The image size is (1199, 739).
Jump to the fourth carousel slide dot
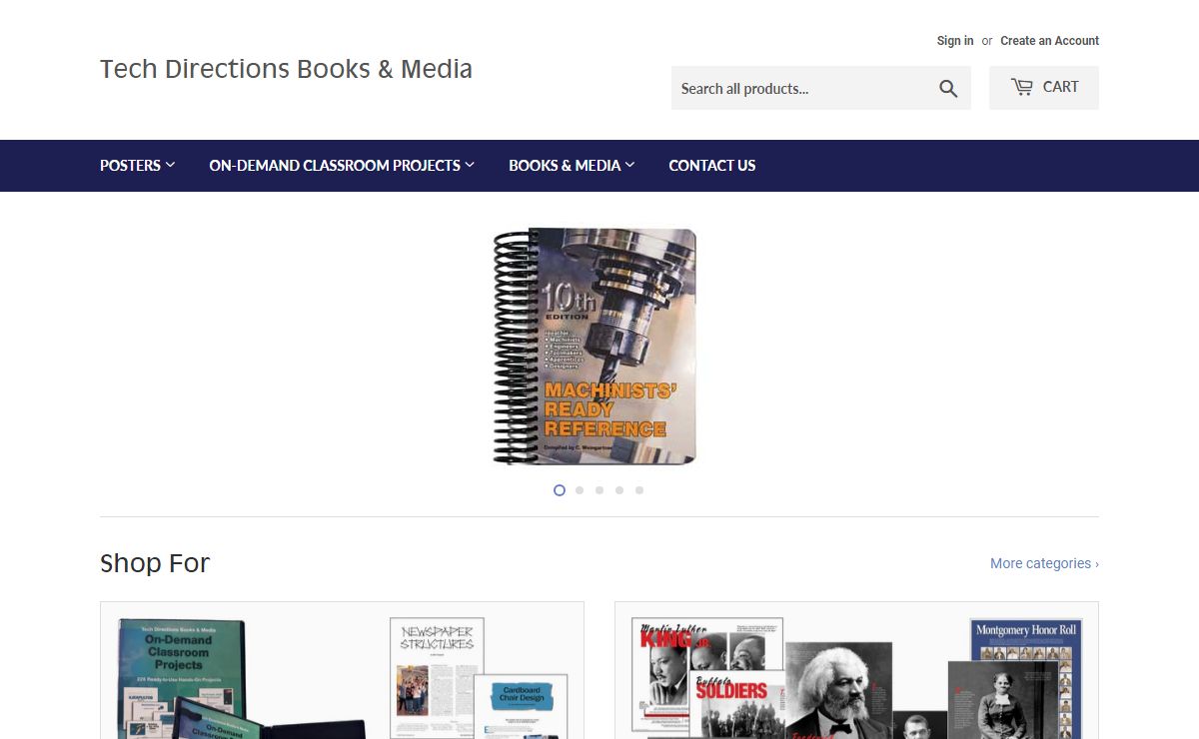tap(619, 490)
